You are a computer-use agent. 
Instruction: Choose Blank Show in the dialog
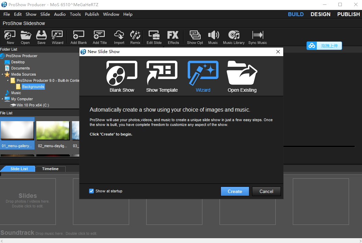[122, 77]
